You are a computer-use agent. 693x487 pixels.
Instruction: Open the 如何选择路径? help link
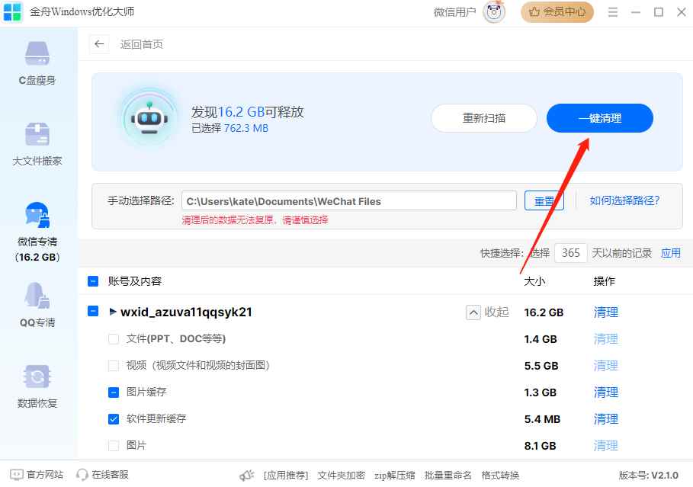[624, 200]
